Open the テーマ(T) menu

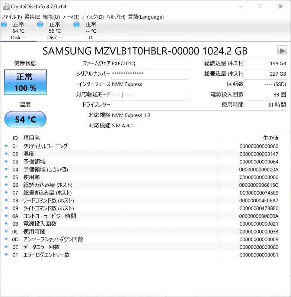pos(71,17)
